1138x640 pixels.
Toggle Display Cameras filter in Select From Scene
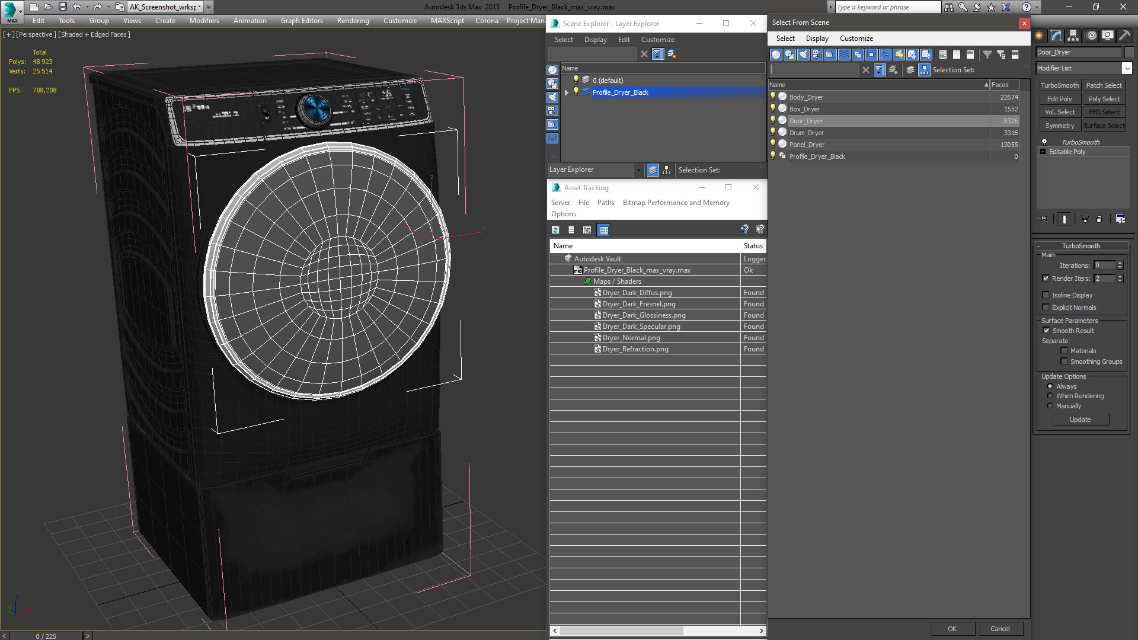coord(817,55)
